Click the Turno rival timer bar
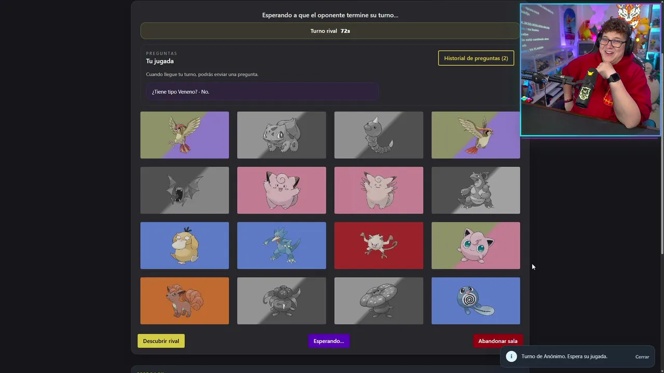 point(330,31)
